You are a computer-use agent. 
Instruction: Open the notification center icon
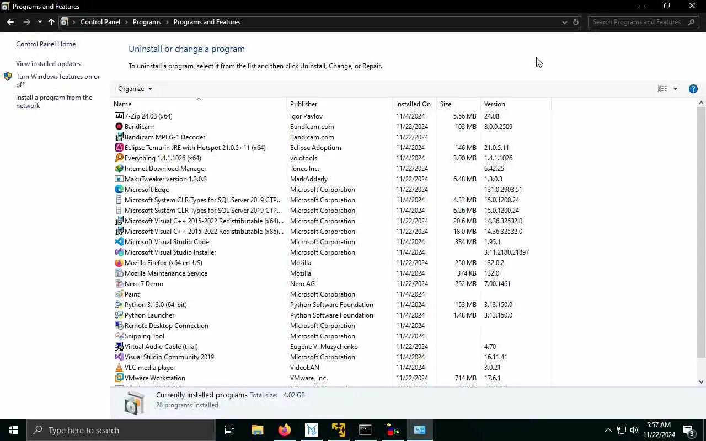click(689, 430)
